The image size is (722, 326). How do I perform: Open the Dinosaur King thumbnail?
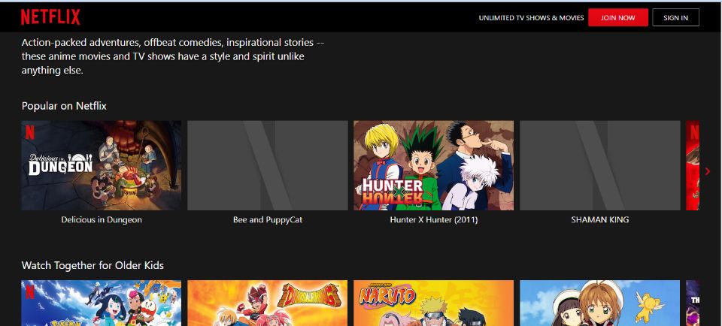tap(268, 303)
